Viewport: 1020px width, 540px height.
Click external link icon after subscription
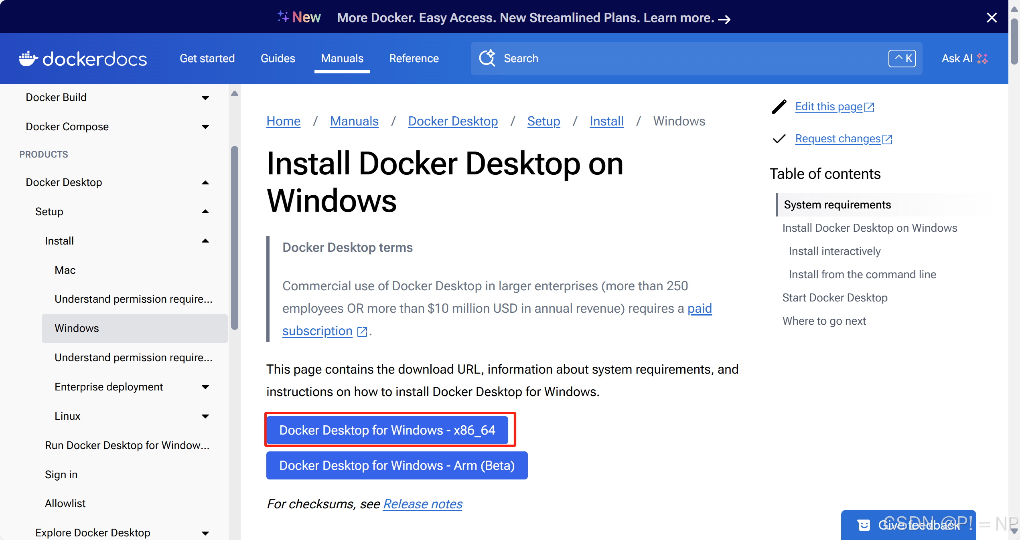tap(362, 332)
